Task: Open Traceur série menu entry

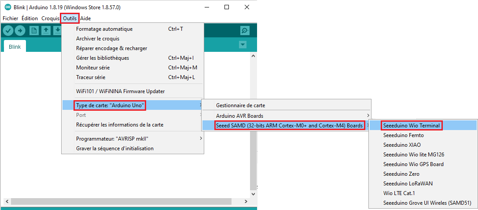Action: point(132,77)
